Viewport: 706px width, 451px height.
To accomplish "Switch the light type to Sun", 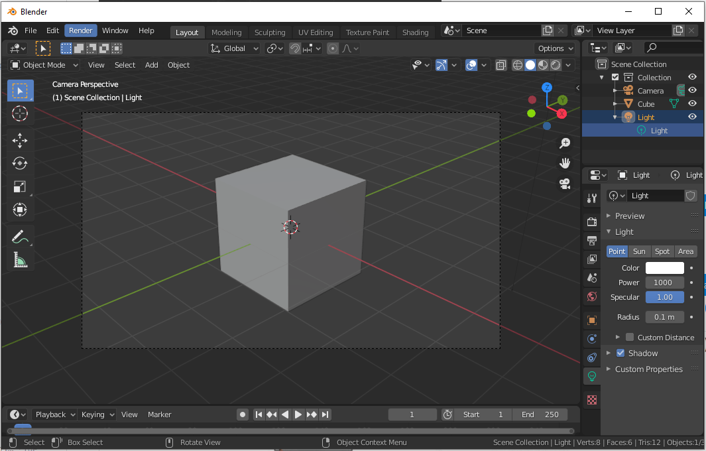I will (x=639, y=251).
